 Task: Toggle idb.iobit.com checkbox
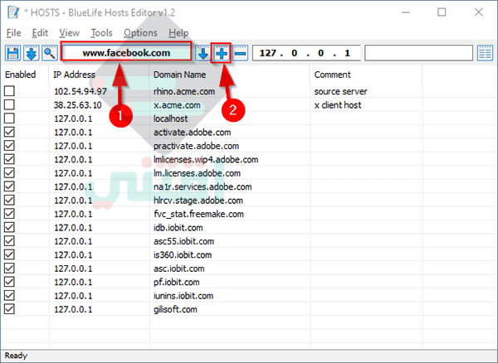[9, 227]
